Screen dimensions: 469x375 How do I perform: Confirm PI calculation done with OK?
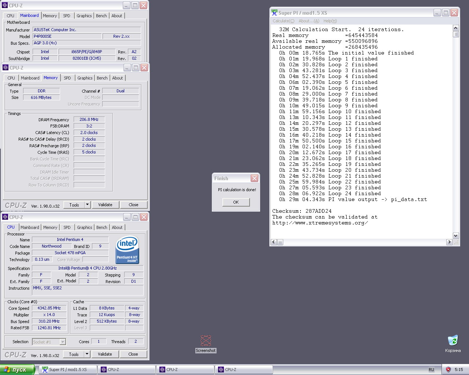(236, 202)
